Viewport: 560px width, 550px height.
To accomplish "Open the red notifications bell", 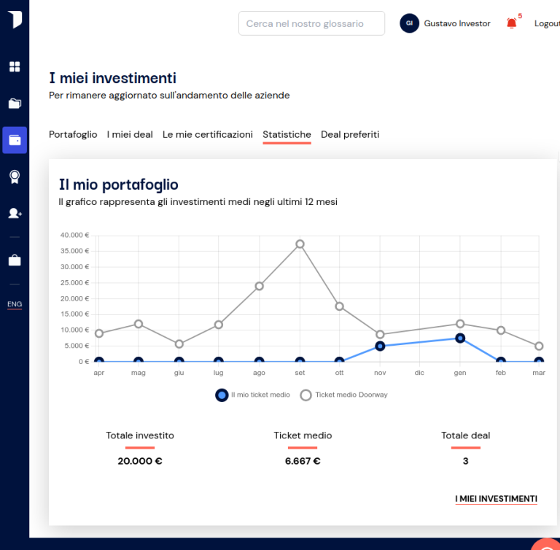I will (512, 23).
